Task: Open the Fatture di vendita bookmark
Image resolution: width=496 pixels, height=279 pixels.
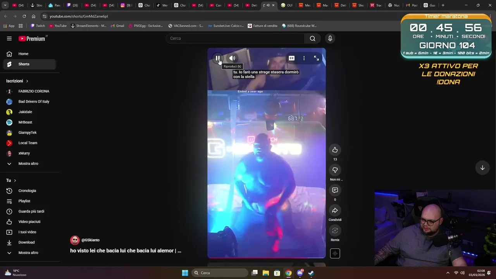Action: (x=262, y=26)
